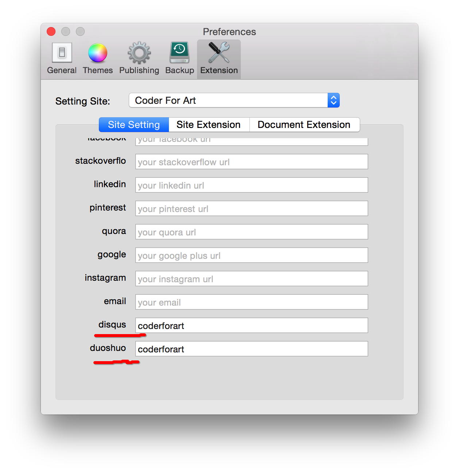Click the quora url field
459x473 pixels.
point(252,232)
